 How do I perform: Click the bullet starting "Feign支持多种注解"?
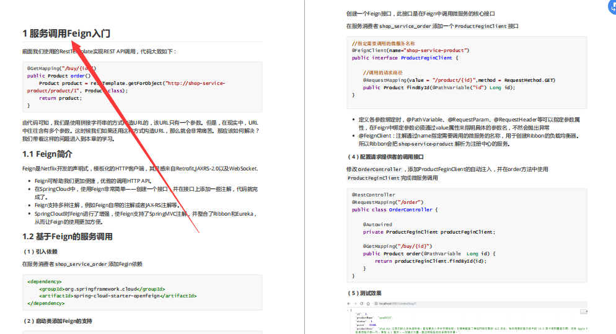point(107,205)
